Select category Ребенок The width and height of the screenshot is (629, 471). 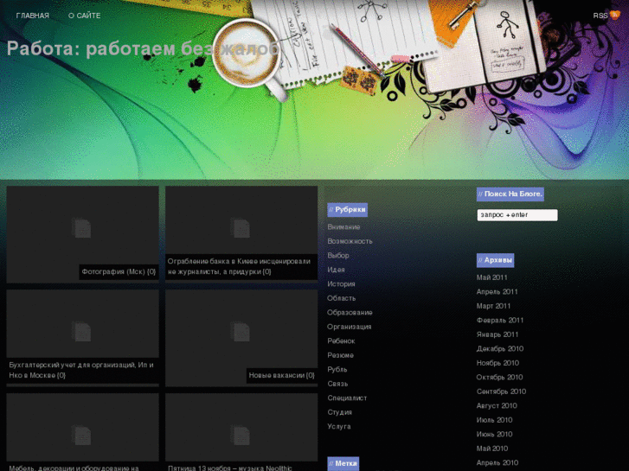pos(341,341)
